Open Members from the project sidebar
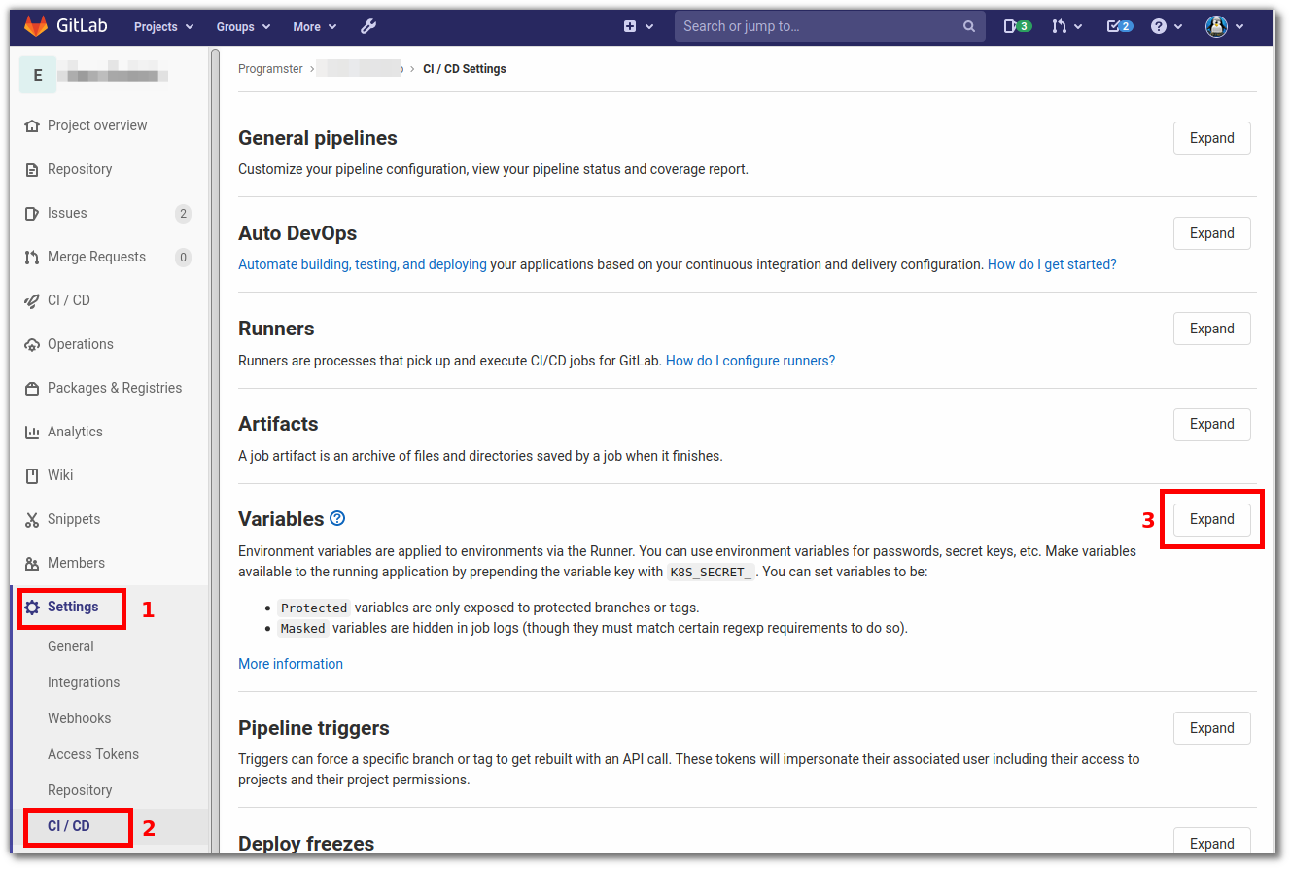The image size is (1291, 869). 76,562
